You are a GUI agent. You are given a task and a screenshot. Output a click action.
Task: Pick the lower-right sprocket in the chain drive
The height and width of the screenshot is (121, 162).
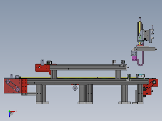click(17, 90)
